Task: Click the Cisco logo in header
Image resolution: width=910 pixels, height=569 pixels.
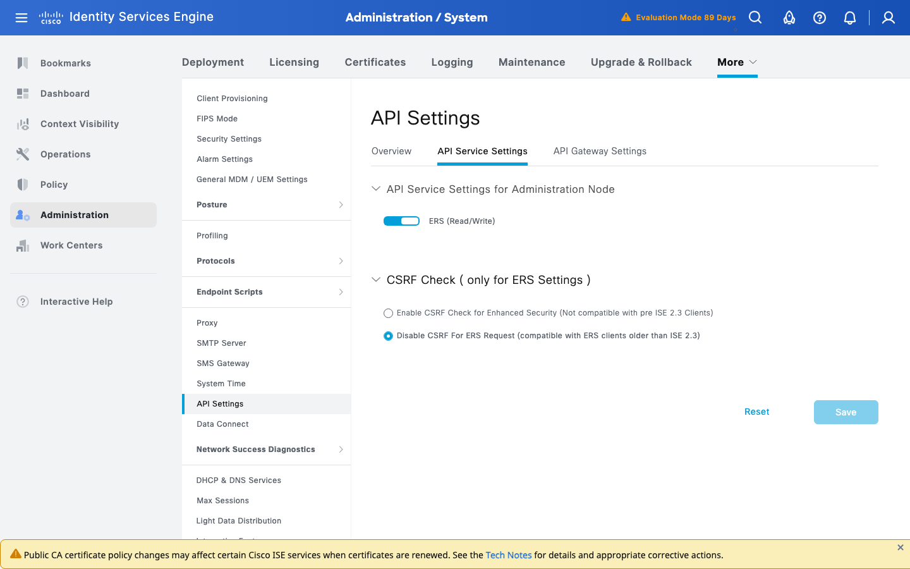Action: (51, 17)
